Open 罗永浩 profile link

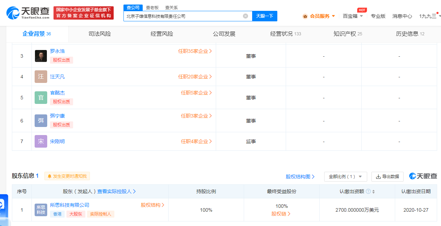tap(57, 51)
